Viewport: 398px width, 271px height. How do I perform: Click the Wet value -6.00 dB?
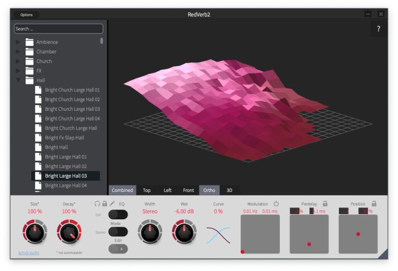point(184,211)
